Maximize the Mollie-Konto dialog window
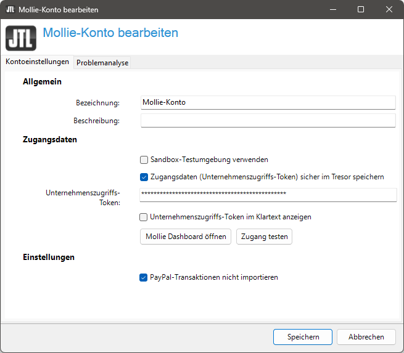This screenshot has width=404, height=353. tap(361, 10)
